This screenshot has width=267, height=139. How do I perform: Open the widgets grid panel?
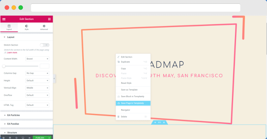(49, 19)
